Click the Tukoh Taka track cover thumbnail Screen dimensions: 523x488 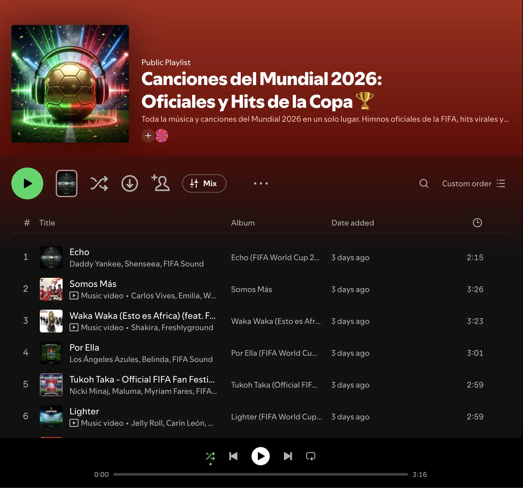click(x=51, y=385)
